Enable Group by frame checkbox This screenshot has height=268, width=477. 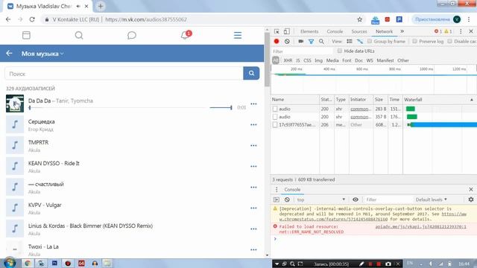pyautogui.click(x=370, y=41)
